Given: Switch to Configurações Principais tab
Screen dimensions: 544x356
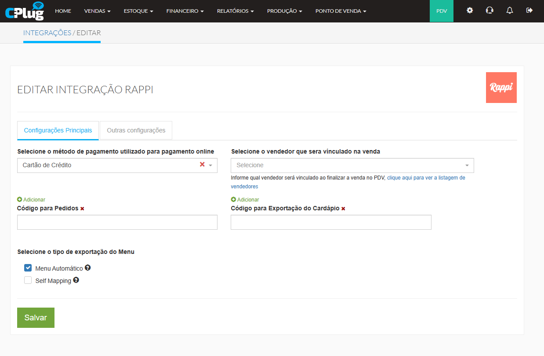Looking at the screenshot, I should tap(58, 130).
